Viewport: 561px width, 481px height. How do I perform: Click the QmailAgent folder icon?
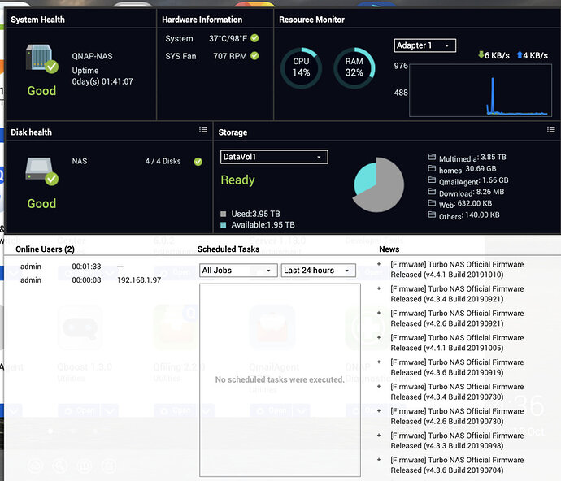(432, 180)
